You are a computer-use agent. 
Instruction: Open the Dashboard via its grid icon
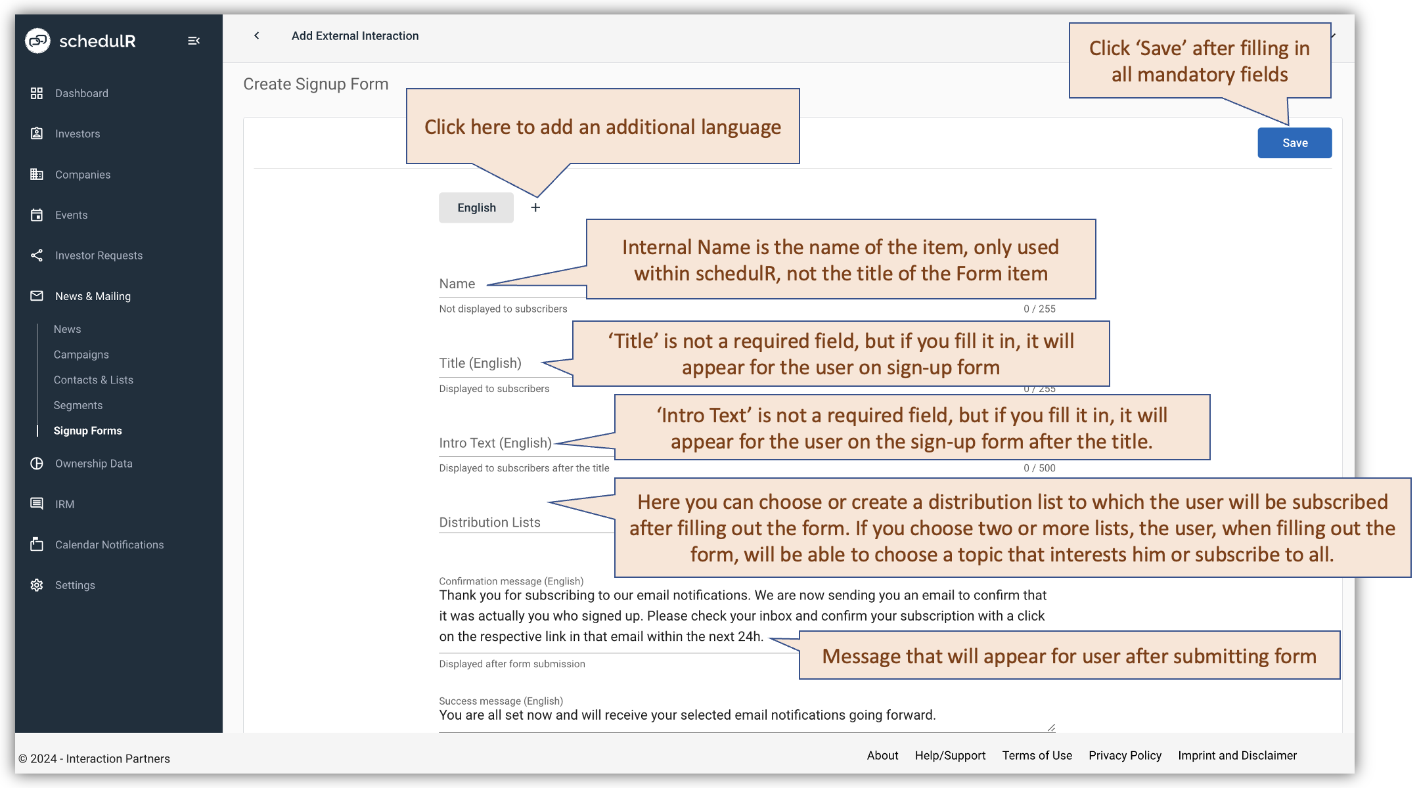[x=37, y=93]
